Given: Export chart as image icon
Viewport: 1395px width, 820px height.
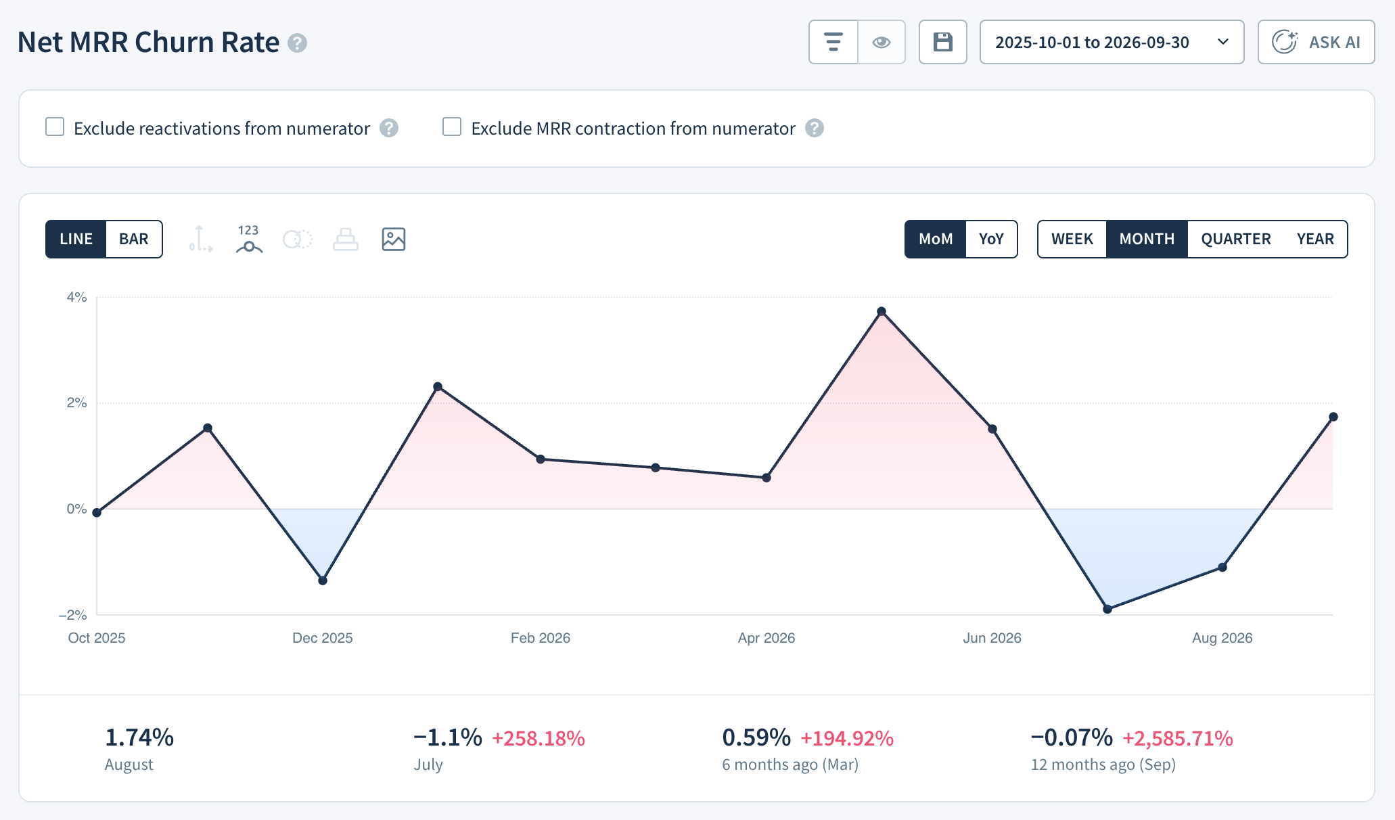Looking at the screenshot, I should (x=394, y=239).
